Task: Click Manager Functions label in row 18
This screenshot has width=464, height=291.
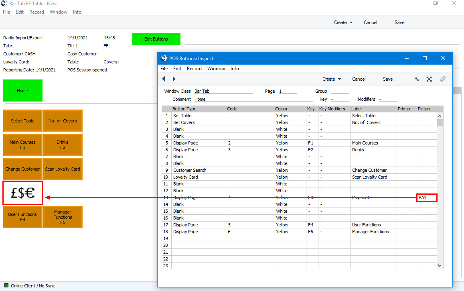Action: coord(373,232)
